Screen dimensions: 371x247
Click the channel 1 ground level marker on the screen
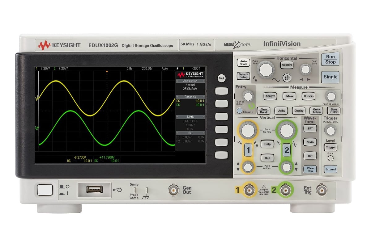[x=37, y=98]
